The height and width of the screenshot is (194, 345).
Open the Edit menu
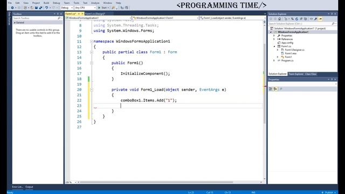(17, 3)
